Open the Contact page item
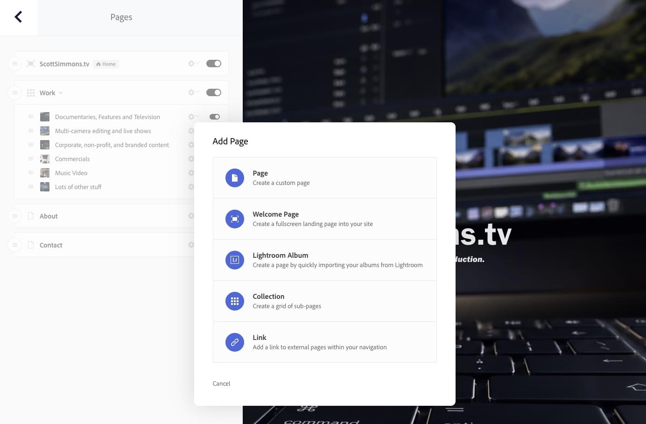 coord(51,245)
